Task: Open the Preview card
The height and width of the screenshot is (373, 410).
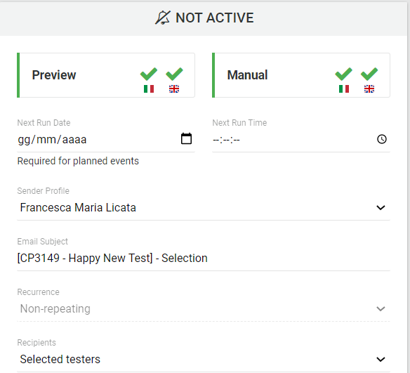Action: tap(106, 75)
